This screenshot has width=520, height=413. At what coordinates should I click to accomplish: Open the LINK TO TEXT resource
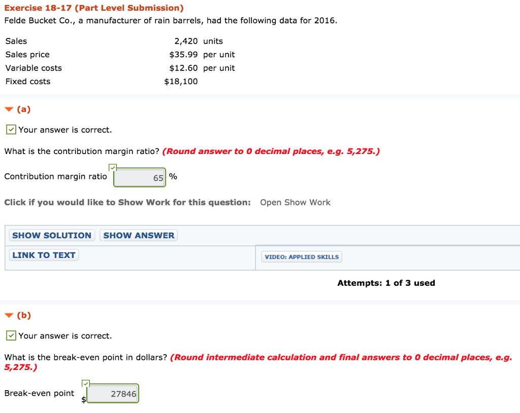tap(44, 255)
